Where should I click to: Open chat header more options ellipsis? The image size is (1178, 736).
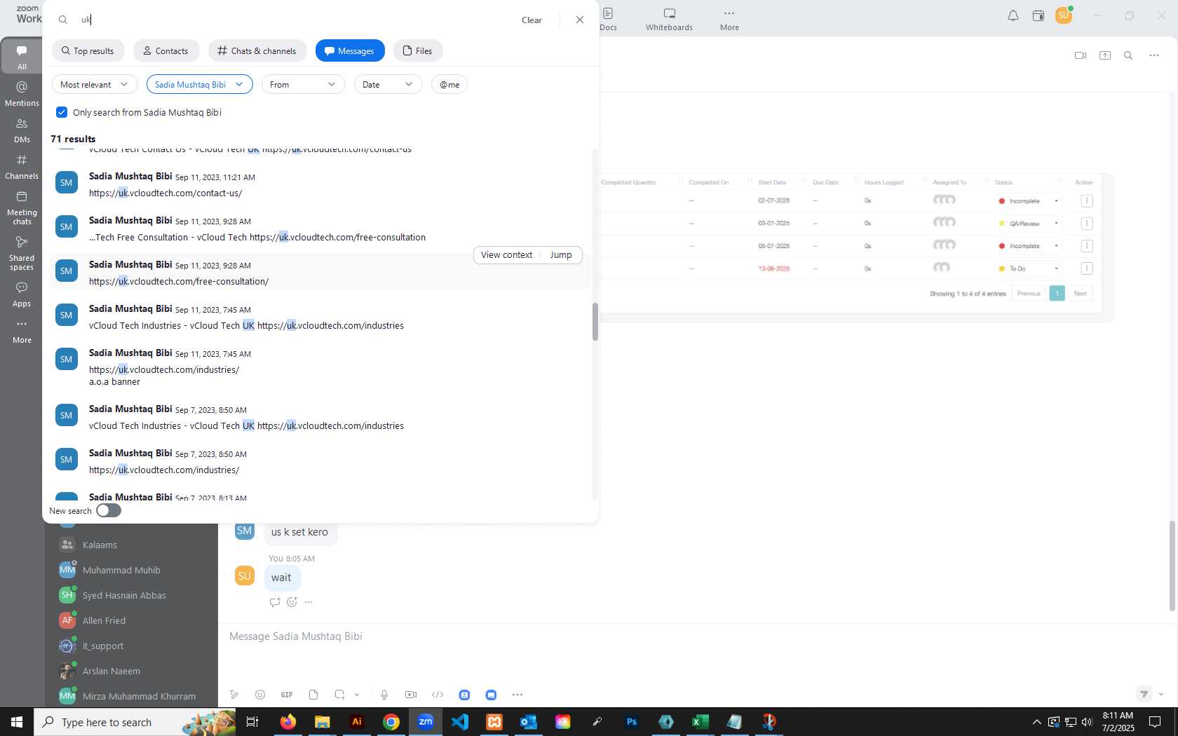click(1154, 55)
